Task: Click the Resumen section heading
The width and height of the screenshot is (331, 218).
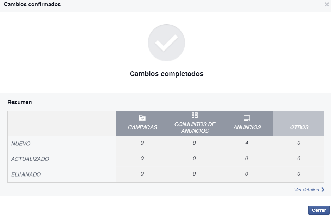Action: tap(20, 102)
